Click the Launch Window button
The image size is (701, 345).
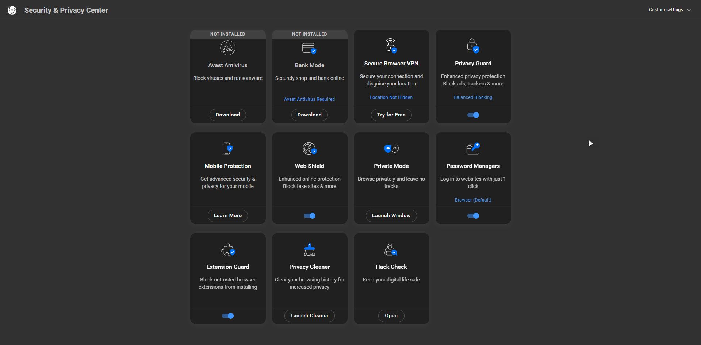[x=391, y=215]
